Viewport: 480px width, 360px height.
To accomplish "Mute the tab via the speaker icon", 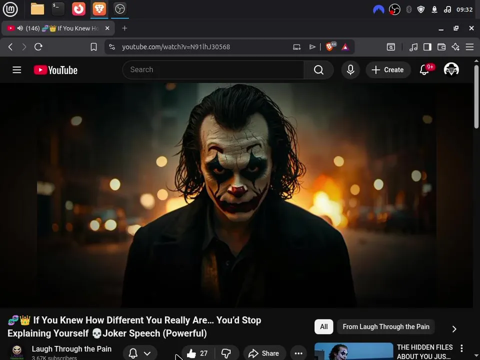I will 20,28.
